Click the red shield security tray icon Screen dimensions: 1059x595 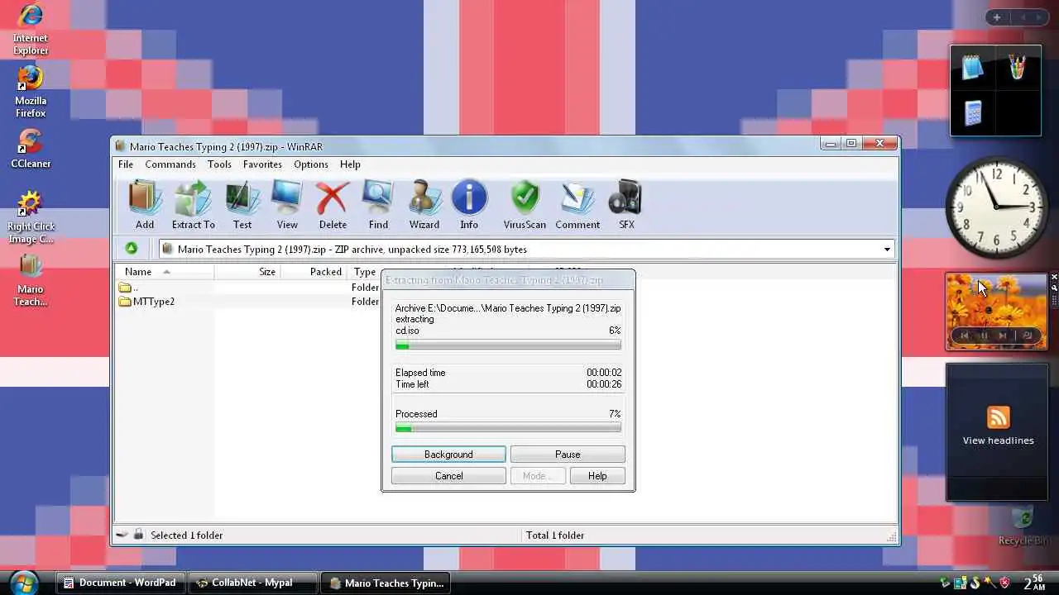(x=1005, y=583)
